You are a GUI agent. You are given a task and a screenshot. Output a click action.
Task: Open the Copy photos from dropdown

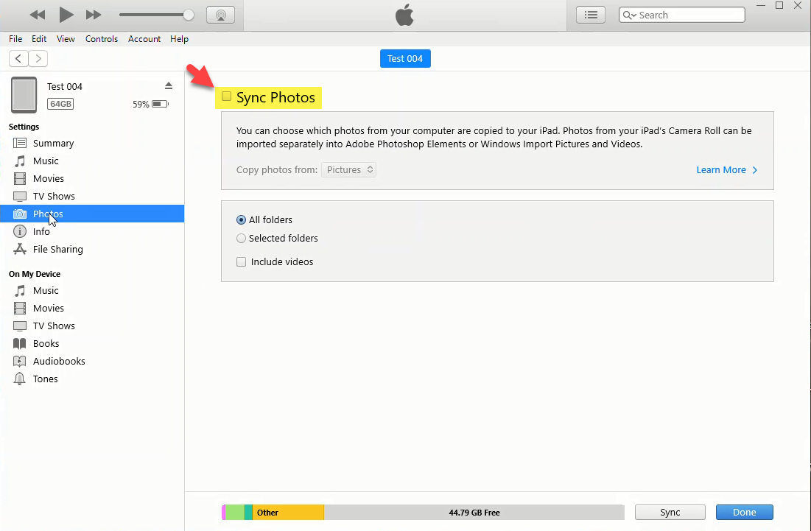click(350, 170)
